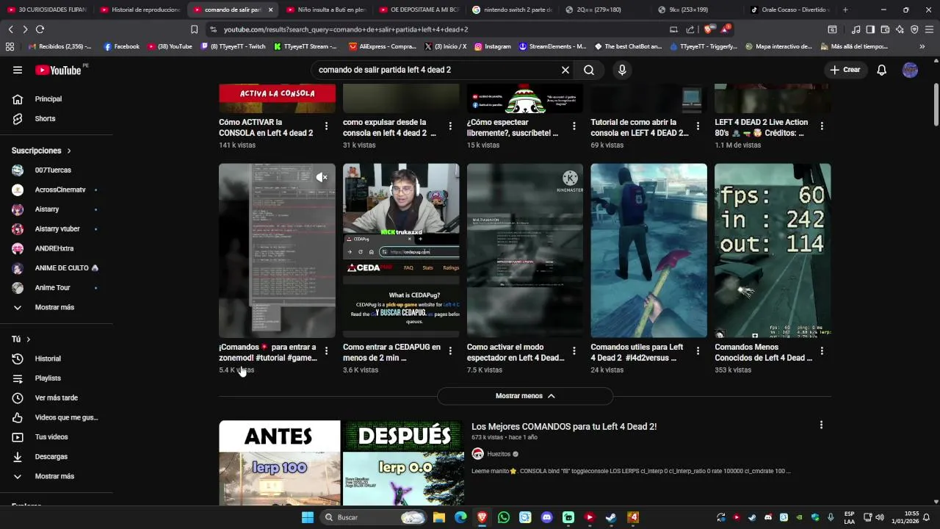The width and height of the screenshot is (940, 529).
Task: Open the fps 60 Comandos Menos Conocidos thumbnail
Action: [x=773, y=251]
